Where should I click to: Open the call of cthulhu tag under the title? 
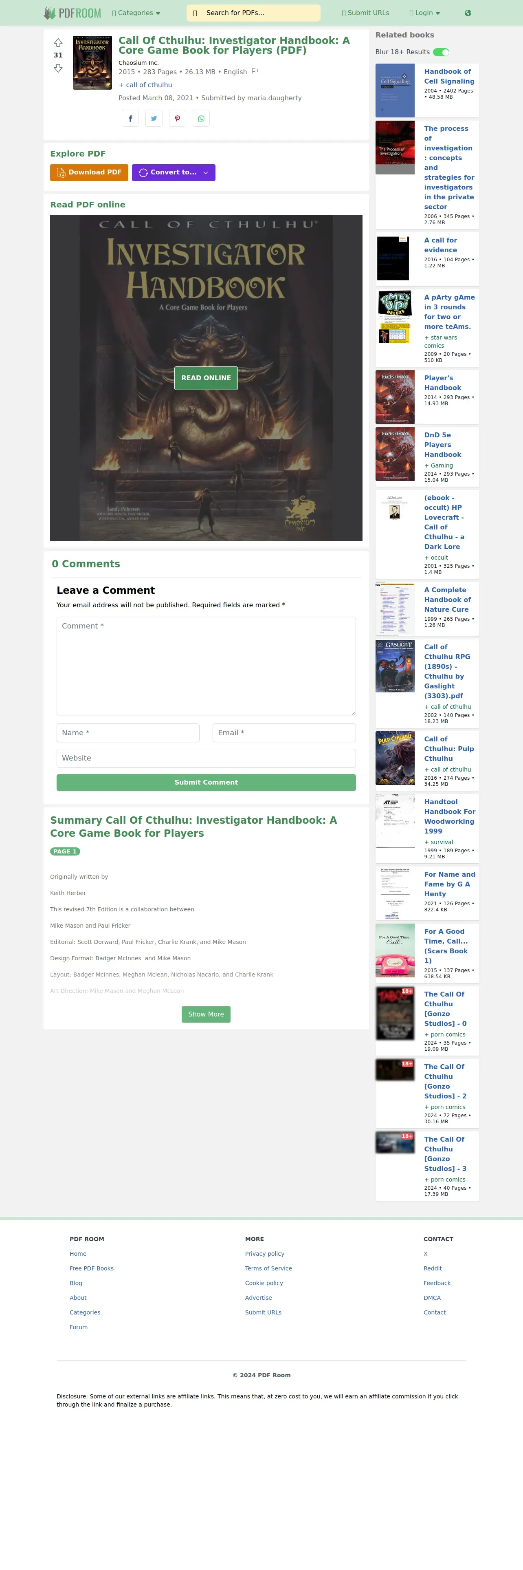[x=145, y=85]
